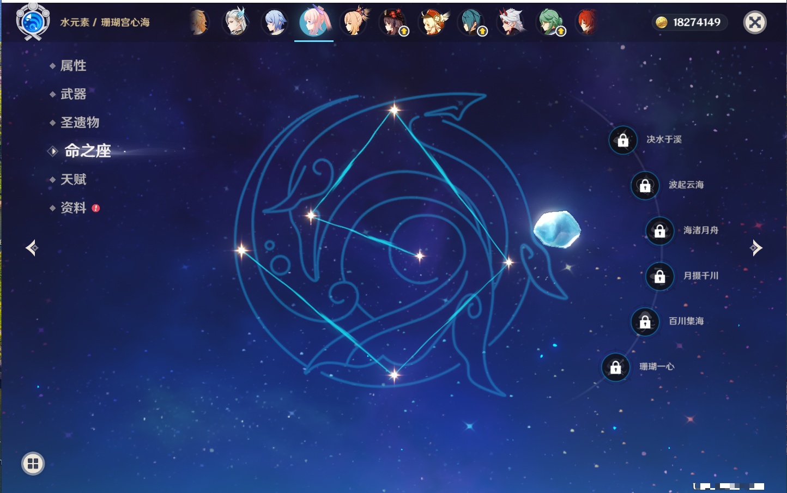Click the 珊瑚一心 label
The height and width of the screenshot is (493, 787).
pyautogui.click(x=657, y=367)
